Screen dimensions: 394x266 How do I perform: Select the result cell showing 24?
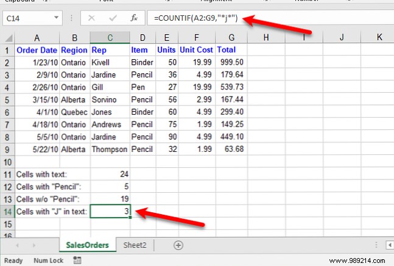pyautogui.click(x=110, y=174)
